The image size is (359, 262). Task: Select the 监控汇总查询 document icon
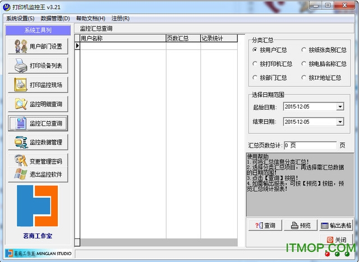click(21, 123)
